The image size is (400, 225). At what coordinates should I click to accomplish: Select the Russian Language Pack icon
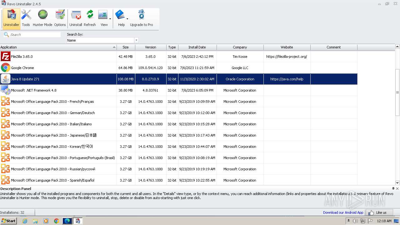tap(5, 169)
